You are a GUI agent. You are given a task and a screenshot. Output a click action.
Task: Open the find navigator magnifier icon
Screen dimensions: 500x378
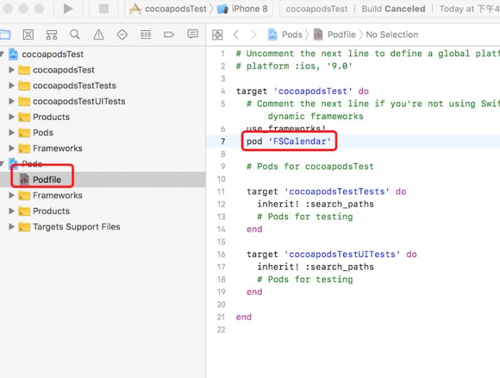pos(74,34)
